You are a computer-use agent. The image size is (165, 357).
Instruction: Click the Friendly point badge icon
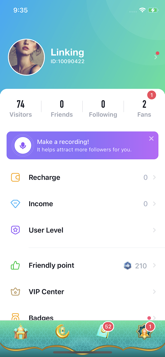(128, 266)
